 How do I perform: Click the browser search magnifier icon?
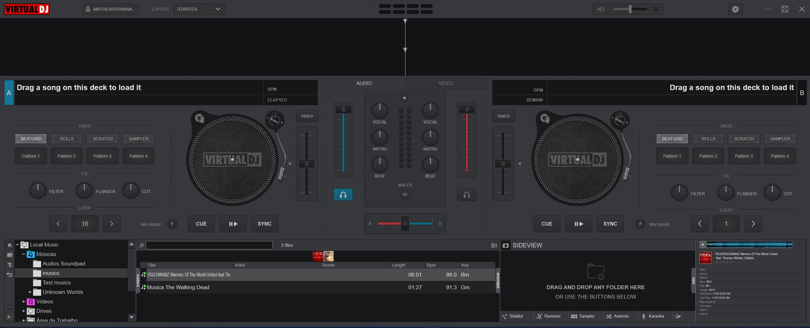click(x=141, y=245)
